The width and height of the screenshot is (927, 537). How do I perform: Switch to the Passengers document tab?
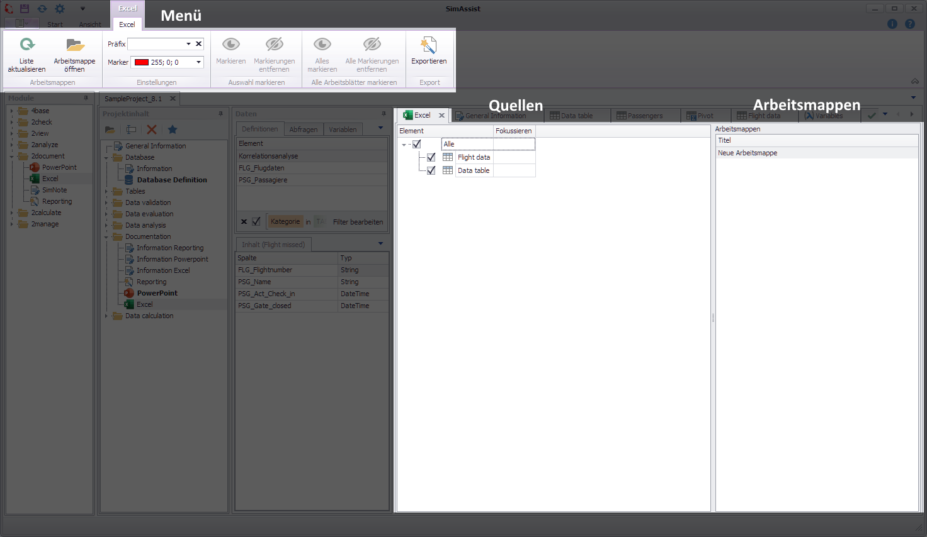pos(645,116)
